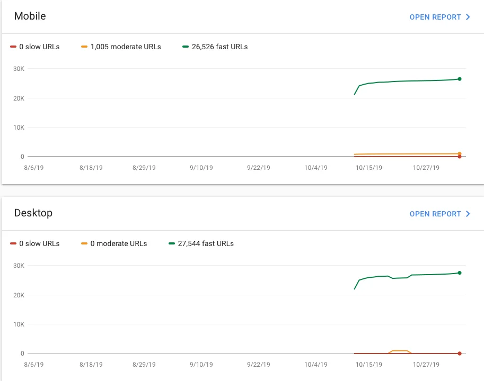Image resolution: width=484 pixels, height=381 pixels.
Task: Select the Desktop '27,544 fast URLs' legend item
Action: (201, 243)
